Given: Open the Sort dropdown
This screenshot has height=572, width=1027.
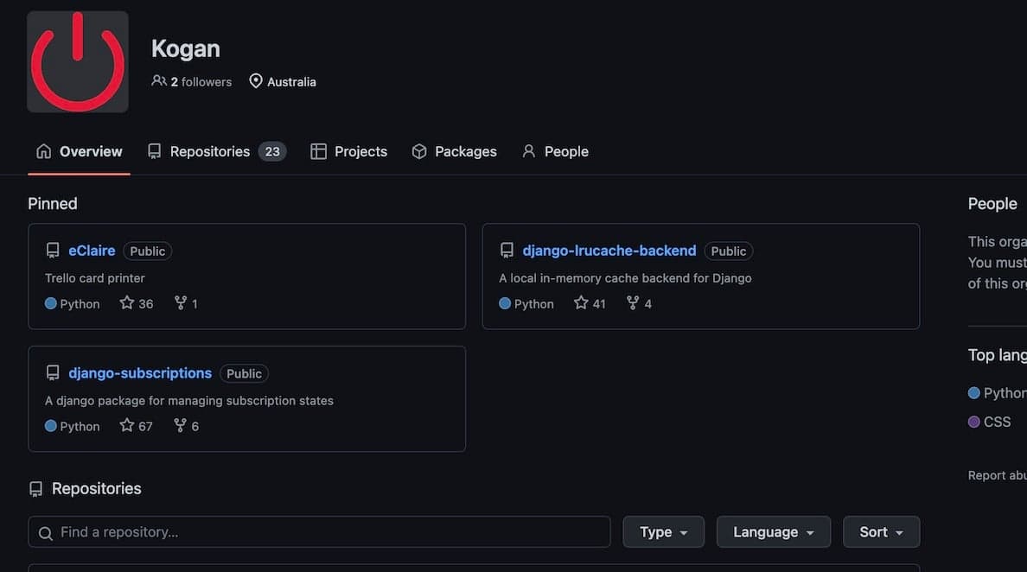Looking at the screenshot, I should tap(881, 532).
